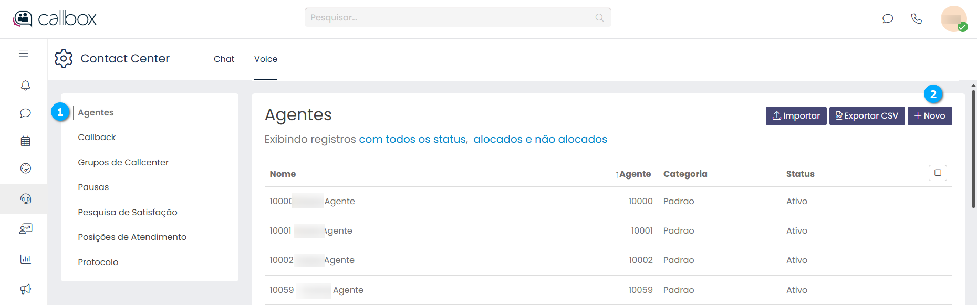Screen dimensions: 977x305
Task: Select the headset contact center icon
Action: 25,198
